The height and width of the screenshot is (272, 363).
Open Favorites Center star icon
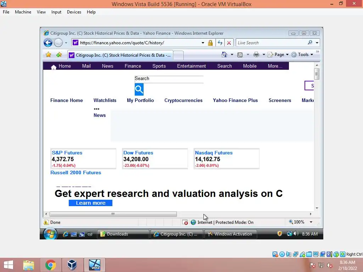pos(48,55)
